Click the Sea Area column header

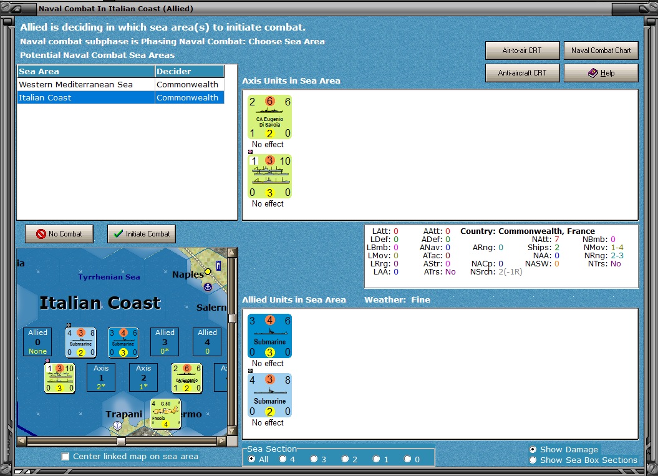click(86, 71)
